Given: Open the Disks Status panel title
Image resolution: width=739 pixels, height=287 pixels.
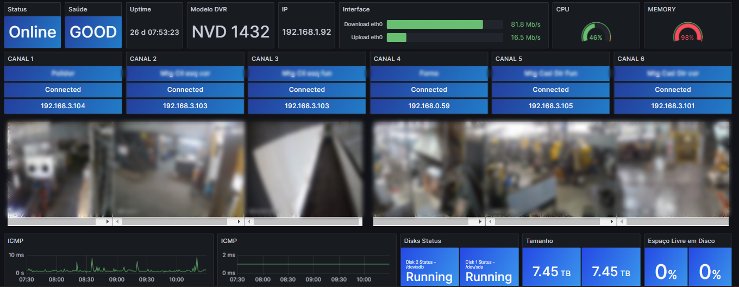Looking at the screenshot, I should [x=423, y=241].
